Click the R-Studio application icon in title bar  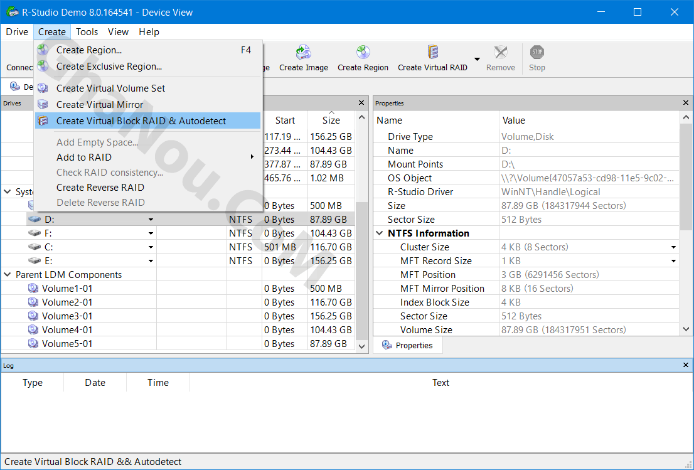tap(13, 12)
